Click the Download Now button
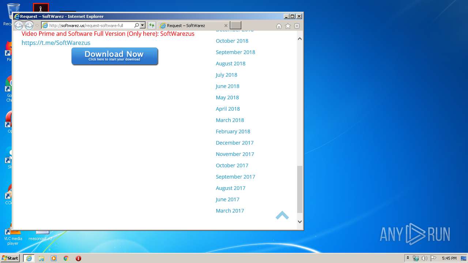The width and height of the screenshot is (468, 263). 115,56
